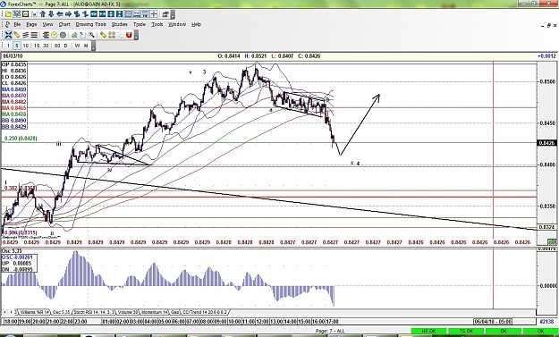Open the timeframe toolbar overflow arrow
Viewport: 559px width, 337px height.
(93, 46)
